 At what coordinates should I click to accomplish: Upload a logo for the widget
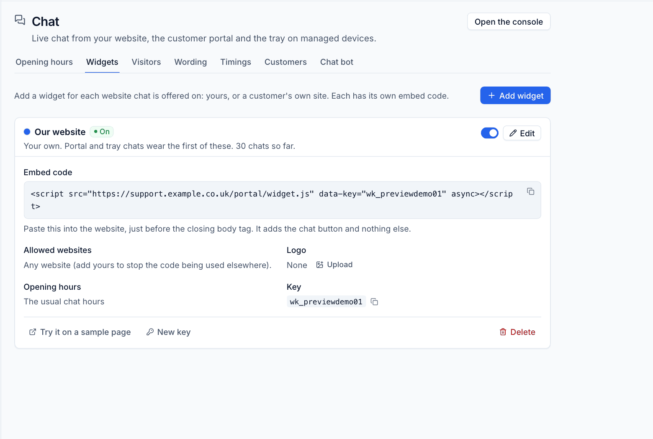334,265
